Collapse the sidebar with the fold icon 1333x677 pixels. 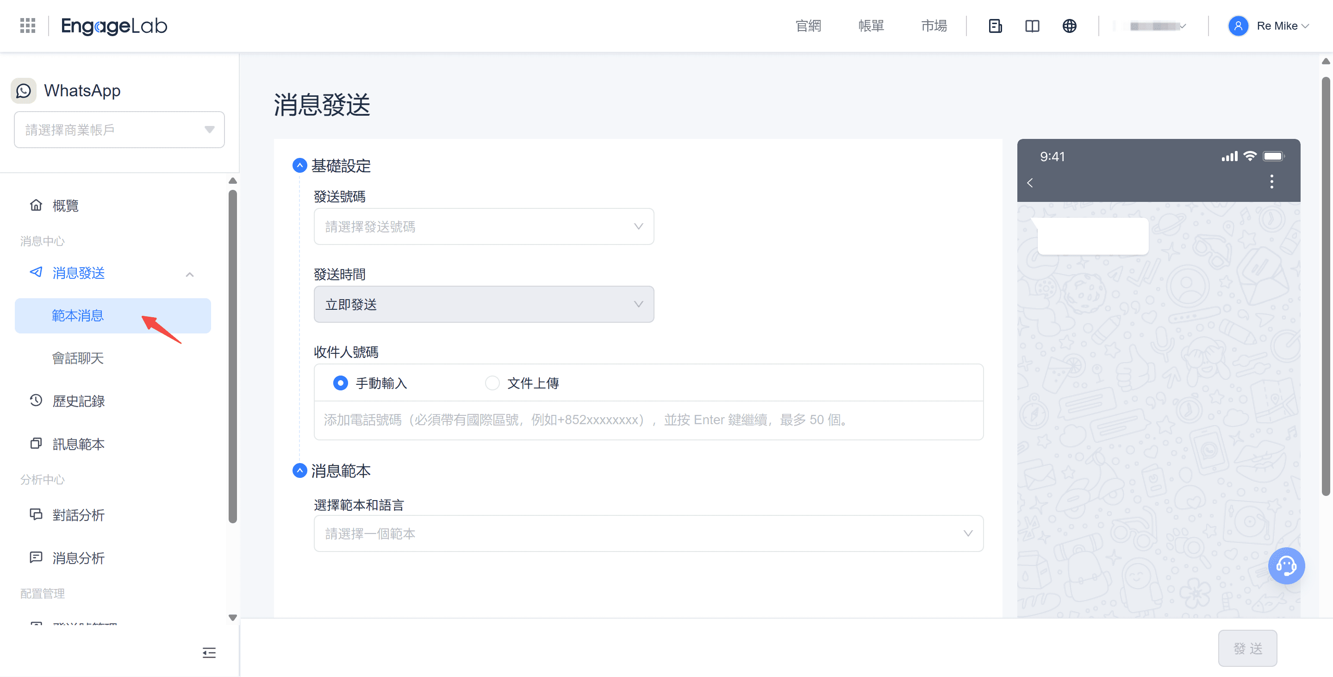pos(209,652)
